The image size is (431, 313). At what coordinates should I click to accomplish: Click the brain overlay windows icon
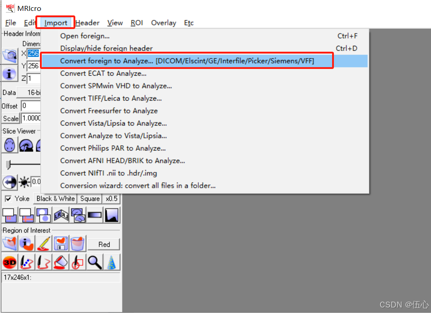coord(78,215)
